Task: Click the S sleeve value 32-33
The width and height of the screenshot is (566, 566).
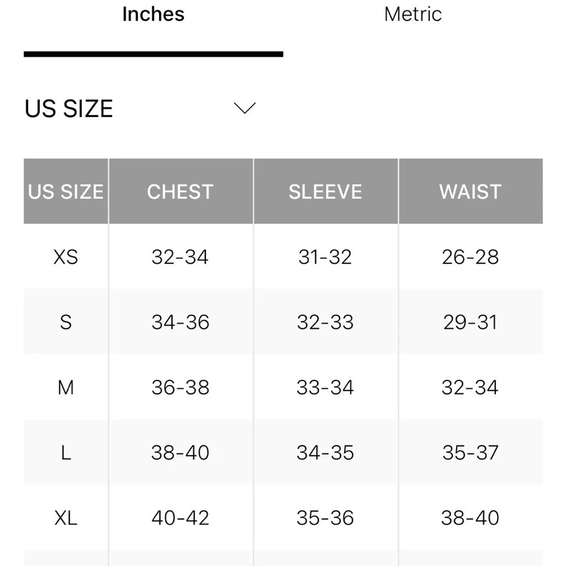Action: click(325, 322)
